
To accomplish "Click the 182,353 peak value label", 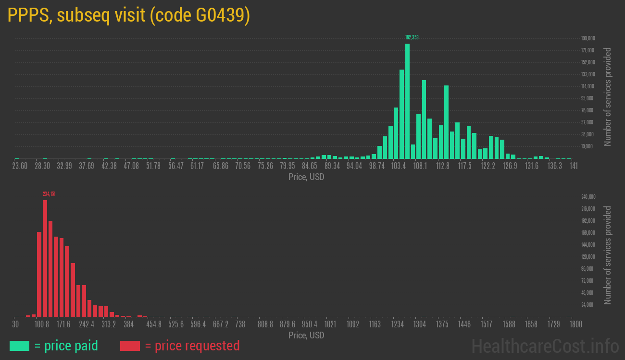I will pos(412,36).
